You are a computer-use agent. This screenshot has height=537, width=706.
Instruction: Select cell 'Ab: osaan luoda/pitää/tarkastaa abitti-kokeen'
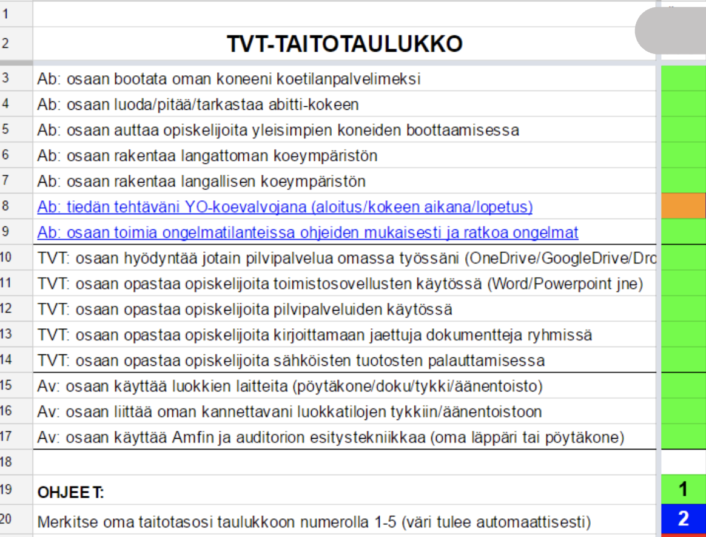pyautogui.click(x=345, y=104)
